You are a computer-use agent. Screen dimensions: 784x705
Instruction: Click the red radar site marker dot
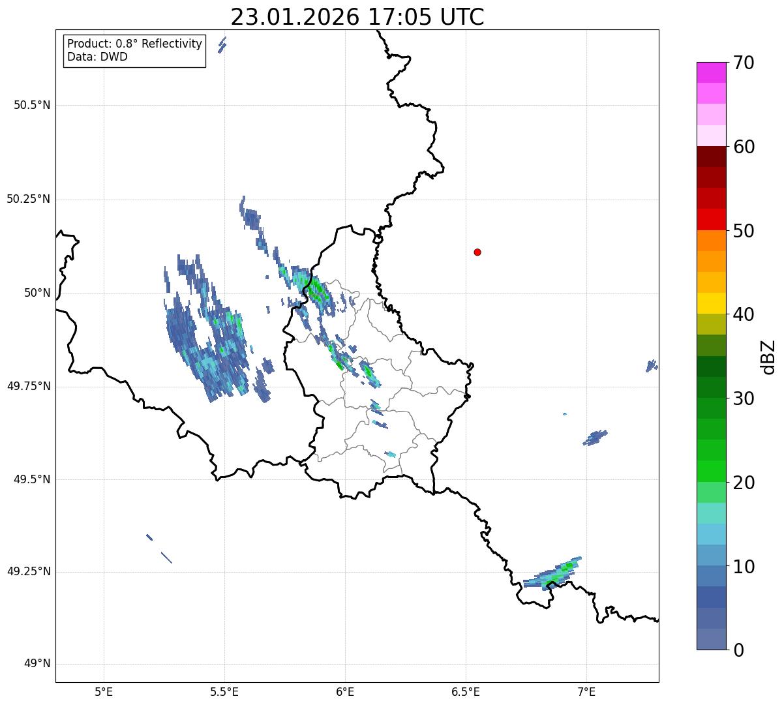pyautogui.click(x=477, y=252)
